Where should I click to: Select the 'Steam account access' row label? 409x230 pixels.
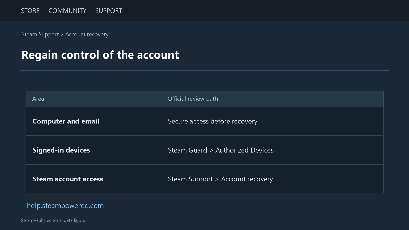[68, 179]
